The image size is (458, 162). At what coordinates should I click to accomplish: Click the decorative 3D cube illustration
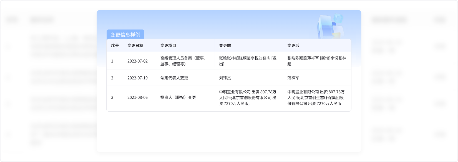(330, 26)
